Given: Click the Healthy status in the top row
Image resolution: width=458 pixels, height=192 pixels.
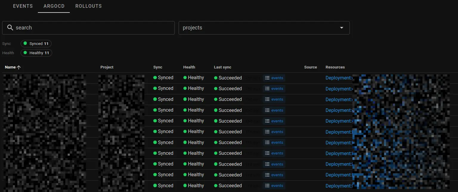Looking at the screenshot, I should [194, 78].
